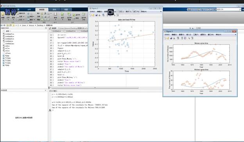Viewport: 244px width, 142px height.
Task: Select the edit-plot arrow tool in Figure 3
Action: pyautogui.click(x=189, y=38)
